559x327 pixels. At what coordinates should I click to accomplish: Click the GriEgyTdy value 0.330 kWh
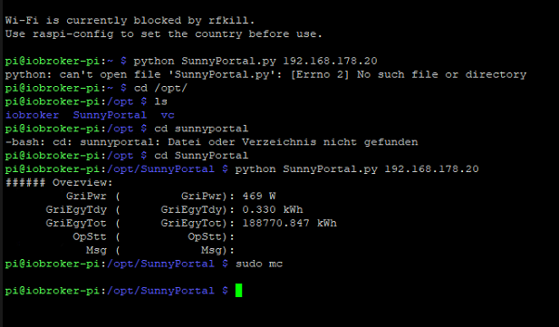point(273,209)
